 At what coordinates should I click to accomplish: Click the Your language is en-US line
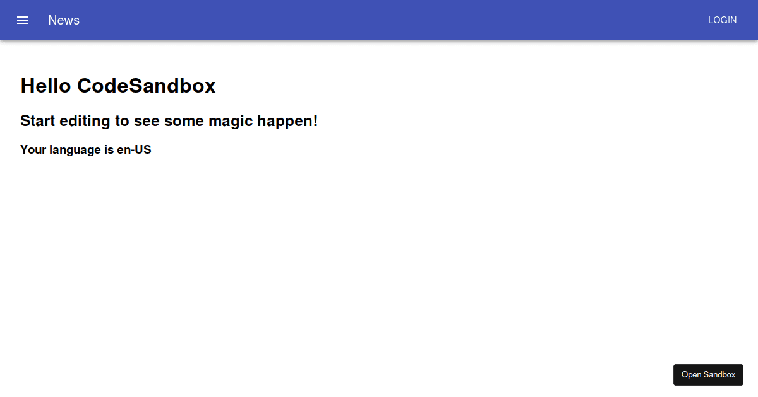click(x=86, y=150)
